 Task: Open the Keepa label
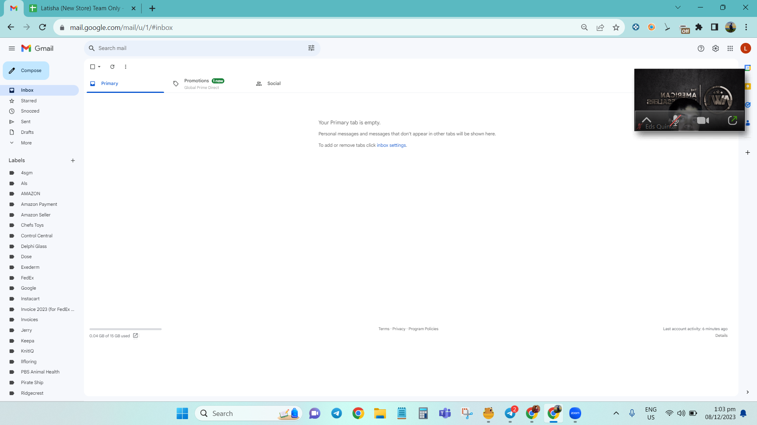coord(39,341)
